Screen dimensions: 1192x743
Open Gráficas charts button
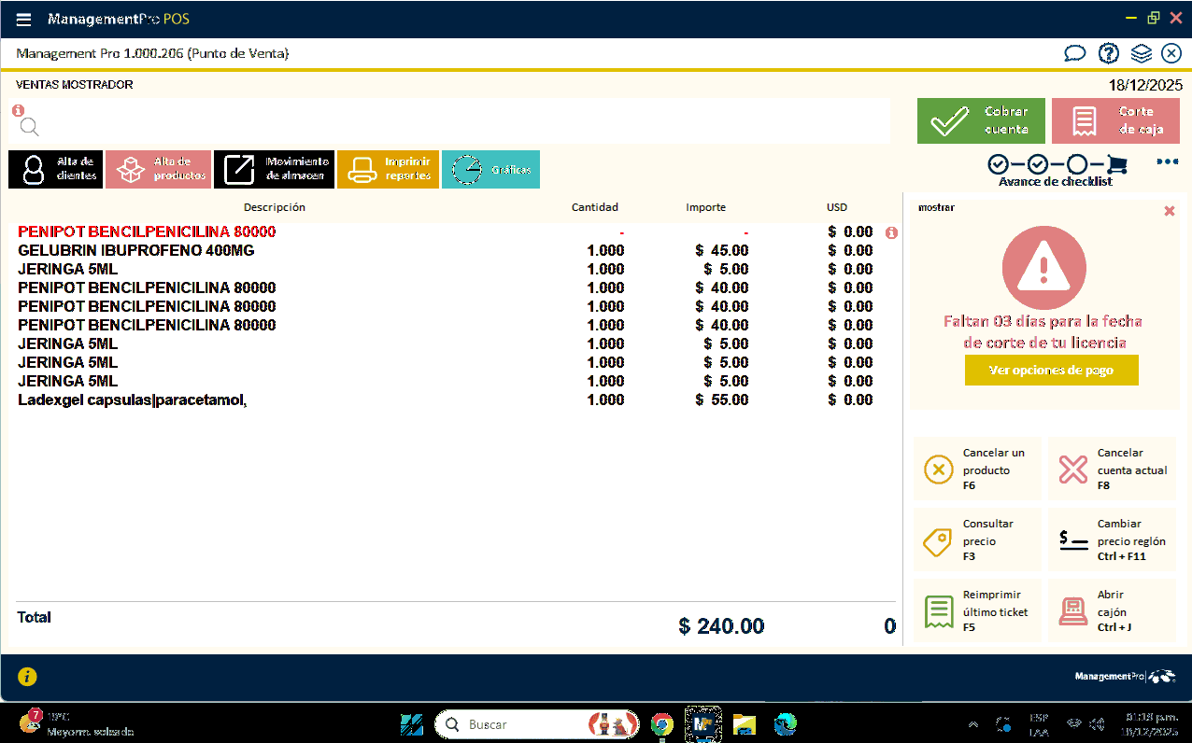coord(490,169)
